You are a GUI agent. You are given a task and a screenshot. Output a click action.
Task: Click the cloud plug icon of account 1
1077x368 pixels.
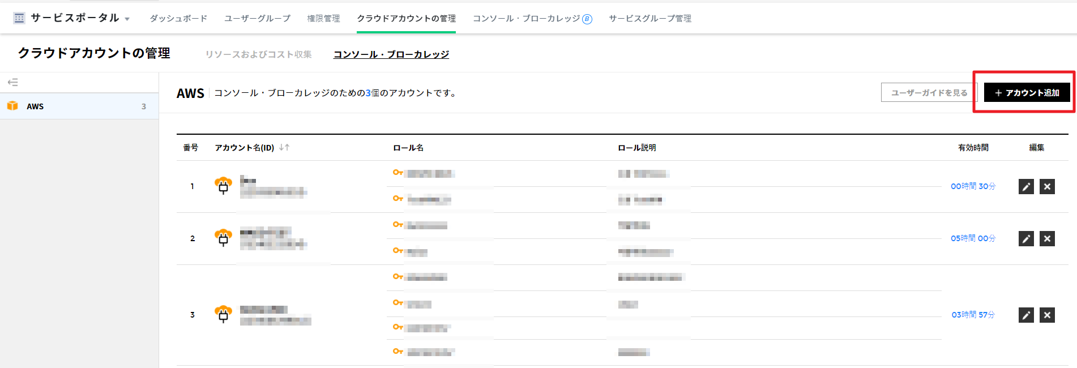coord(223,186)
